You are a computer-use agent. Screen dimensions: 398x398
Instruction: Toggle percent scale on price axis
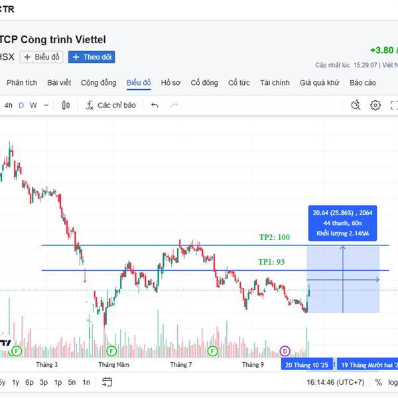(378, 382)
